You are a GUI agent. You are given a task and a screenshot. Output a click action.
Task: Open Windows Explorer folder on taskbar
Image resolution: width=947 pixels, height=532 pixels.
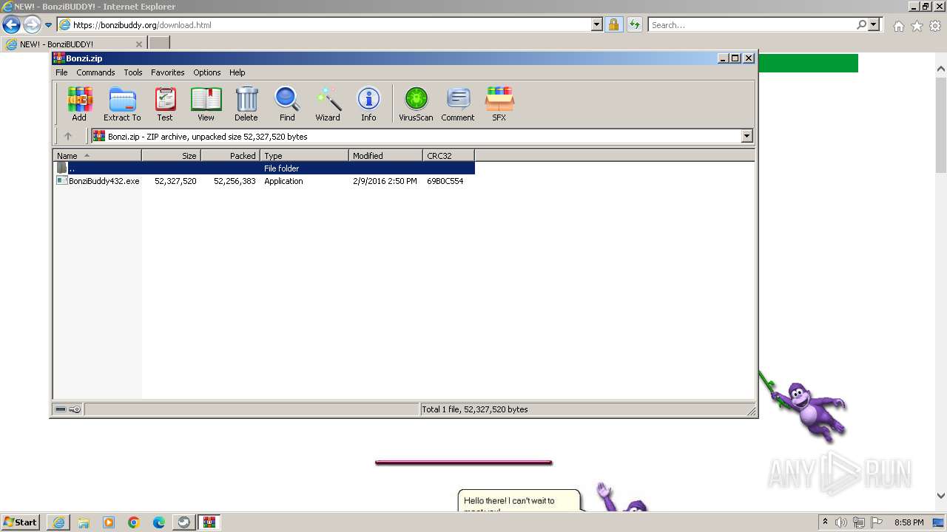point(84,522)
